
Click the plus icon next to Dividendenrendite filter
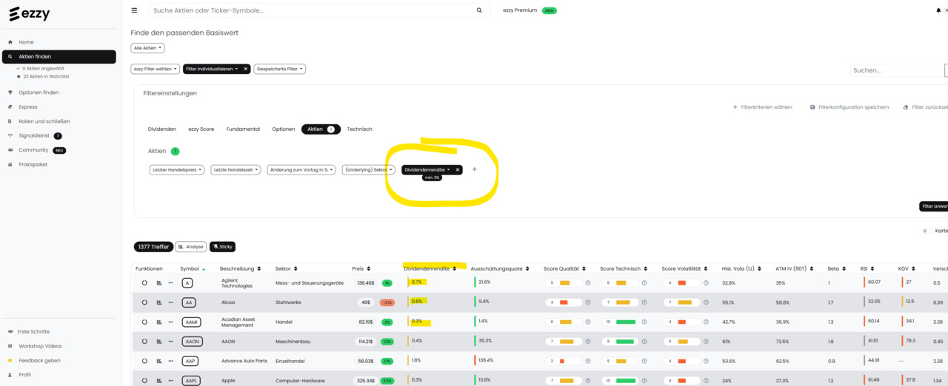475,169
